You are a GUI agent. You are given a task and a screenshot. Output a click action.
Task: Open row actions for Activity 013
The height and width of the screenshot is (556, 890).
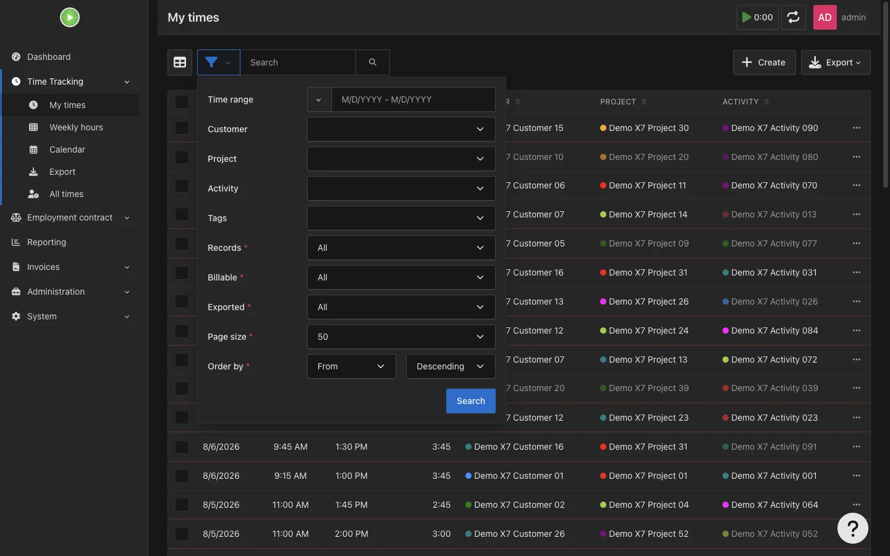click(857, 214)
